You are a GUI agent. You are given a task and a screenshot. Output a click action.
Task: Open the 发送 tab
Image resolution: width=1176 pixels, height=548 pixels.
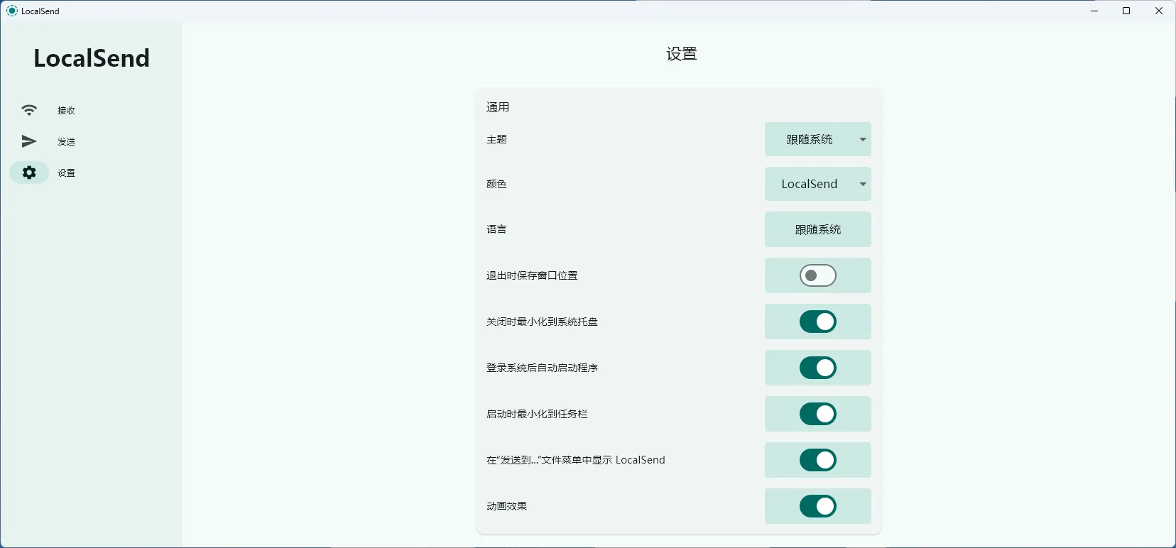coord(67,141)
